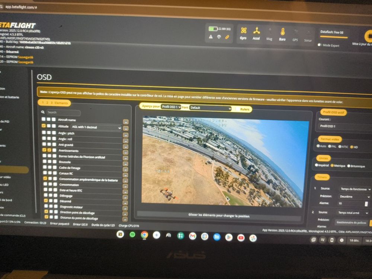Screen dimensions: 372x279
Task: Expand the Altitude AGL variant dropdown
Action: click(x=96, y=127)
